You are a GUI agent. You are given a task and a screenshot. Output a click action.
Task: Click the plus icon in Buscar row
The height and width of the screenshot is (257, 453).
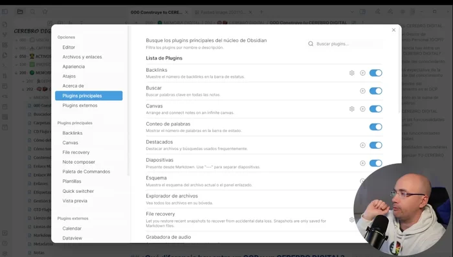pos(362,91)
